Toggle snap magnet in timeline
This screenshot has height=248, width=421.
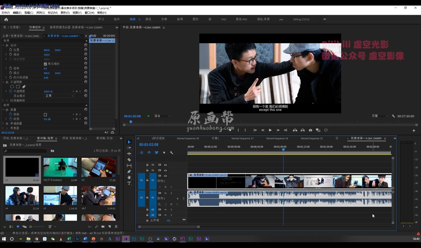click(149, 153)
